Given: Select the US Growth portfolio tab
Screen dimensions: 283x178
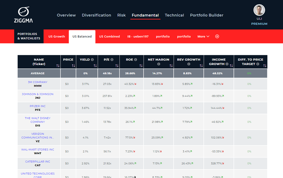Looking at the screenshot, I should pyautogui.click(x=57, y=36).
